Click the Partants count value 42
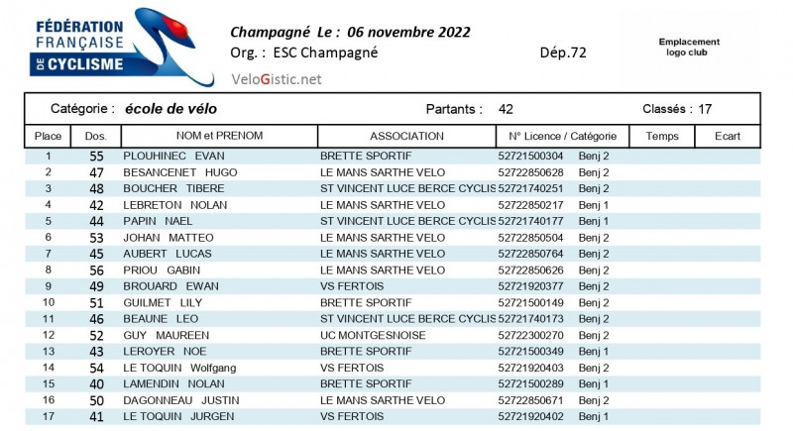 [x=506, y=109]
